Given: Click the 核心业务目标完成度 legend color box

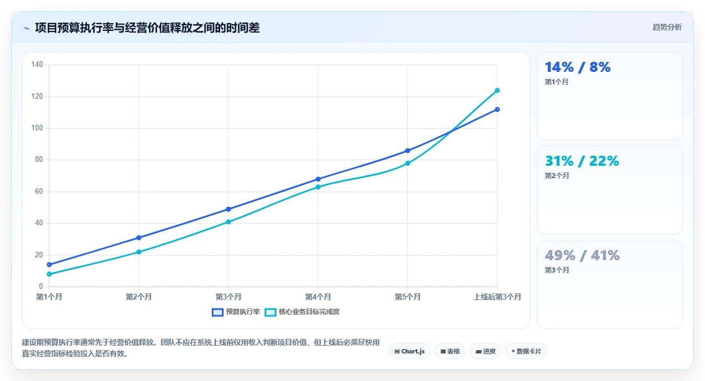Looking at the screenshot, I should point(270,312).
